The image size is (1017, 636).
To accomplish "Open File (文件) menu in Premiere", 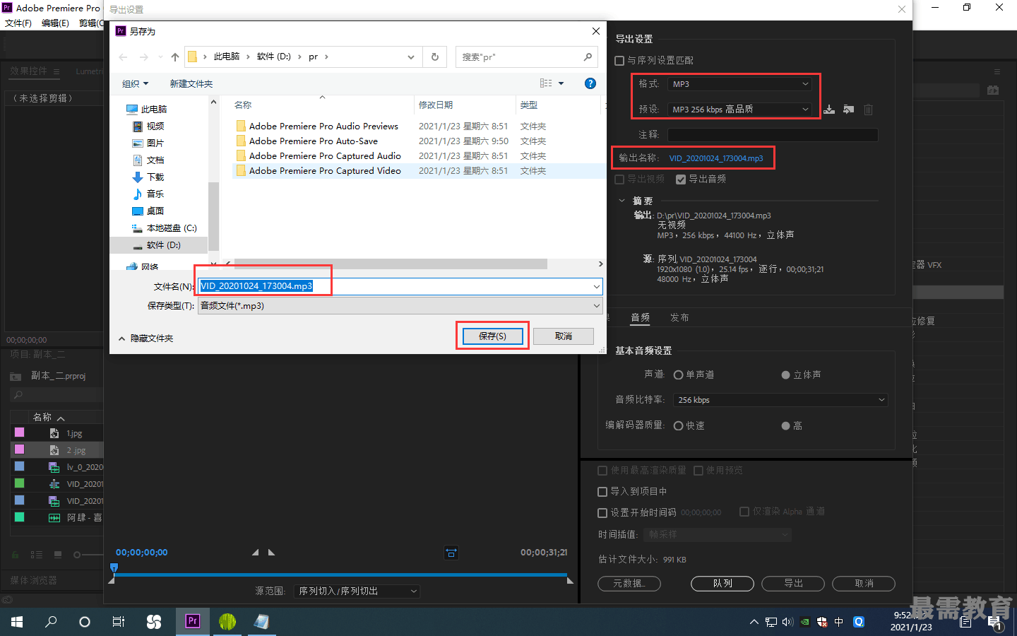I will point(18,23).
